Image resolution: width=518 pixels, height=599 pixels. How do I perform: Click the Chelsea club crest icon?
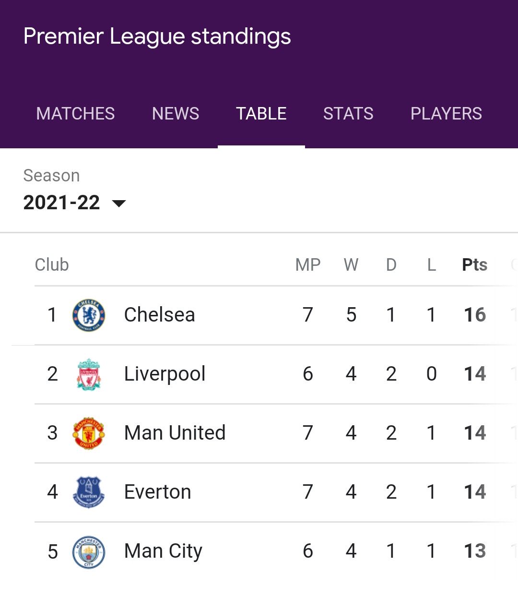[89, 315]
